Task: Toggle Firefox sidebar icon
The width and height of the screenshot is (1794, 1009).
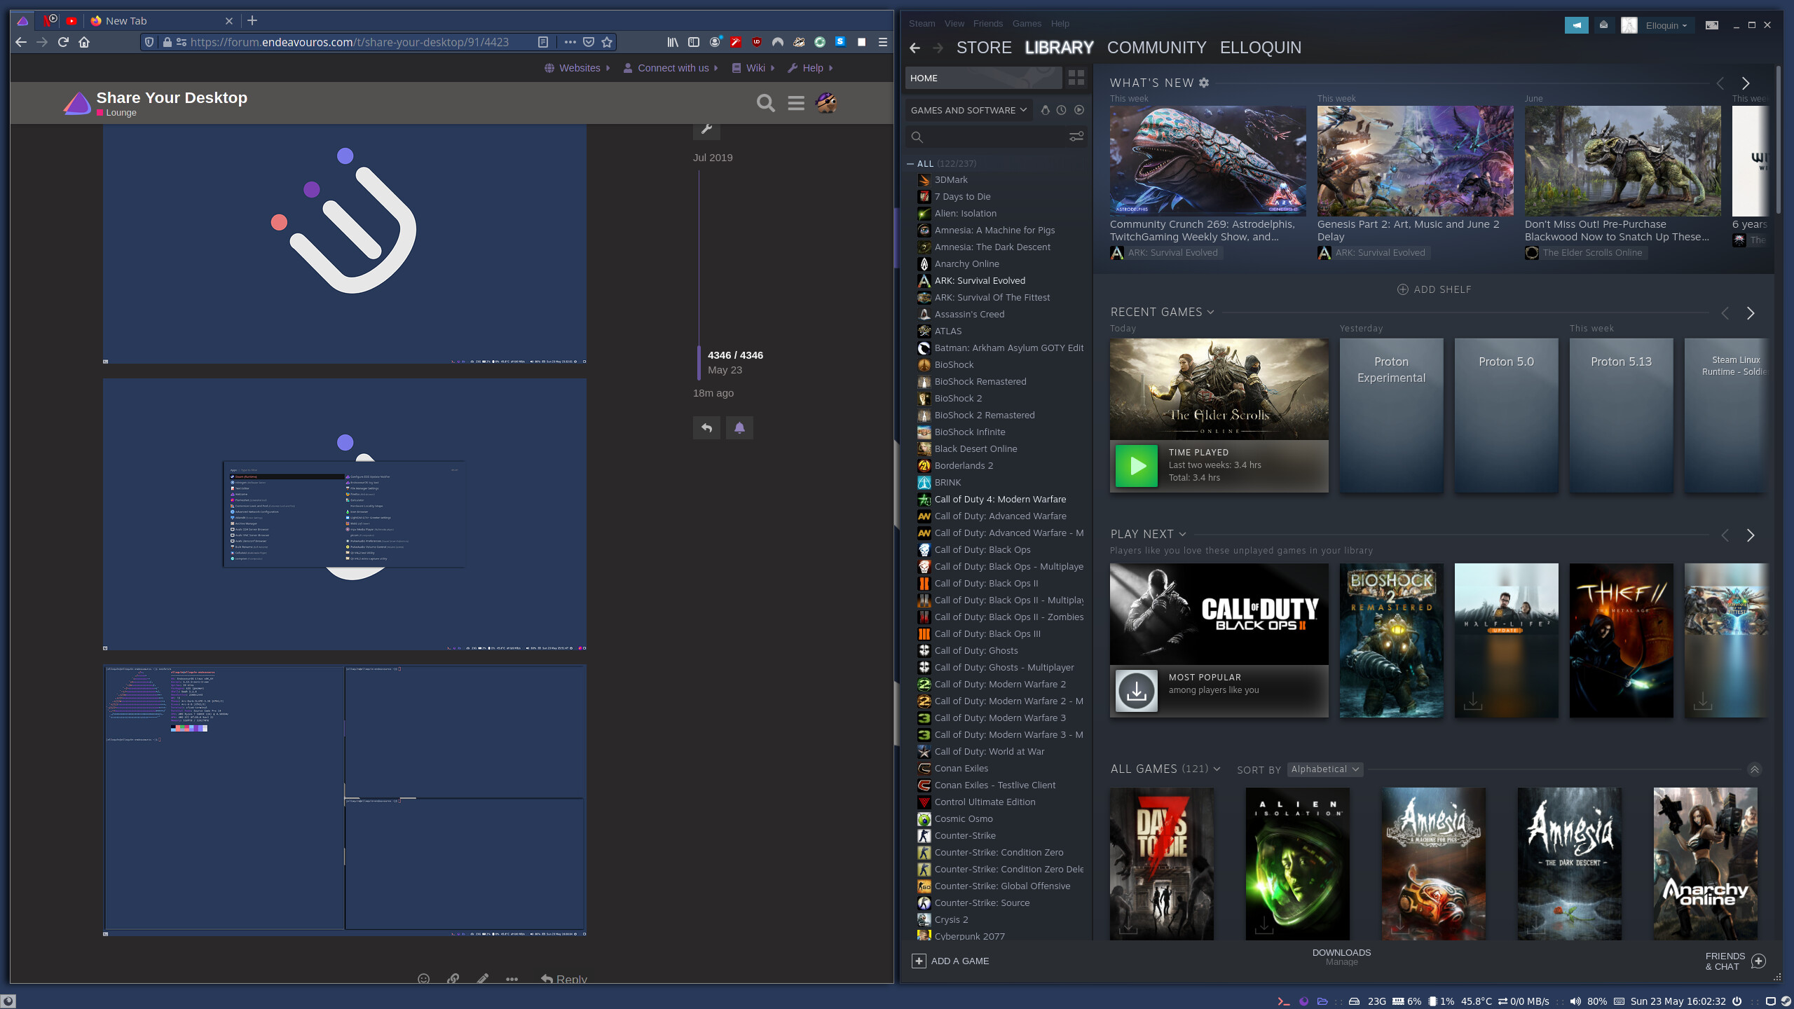Action: tap(694, 42)
